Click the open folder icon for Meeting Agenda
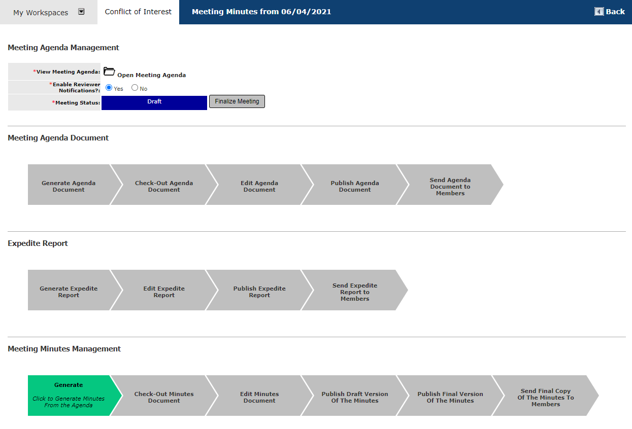 pos(109,71)
